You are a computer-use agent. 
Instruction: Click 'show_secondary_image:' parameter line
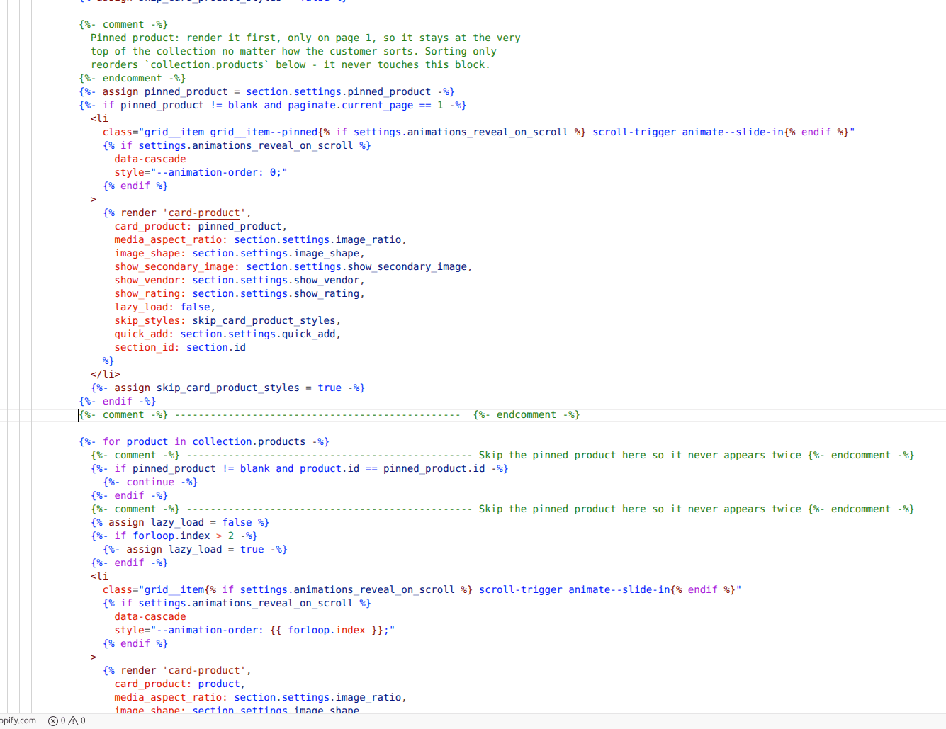tap(293, 266)
